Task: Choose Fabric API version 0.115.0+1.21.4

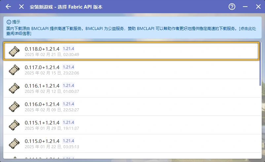Action: pos(131,144)
